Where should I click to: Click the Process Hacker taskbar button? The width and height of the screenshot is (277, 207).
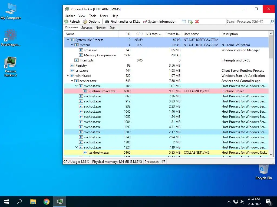click(60, 202)
